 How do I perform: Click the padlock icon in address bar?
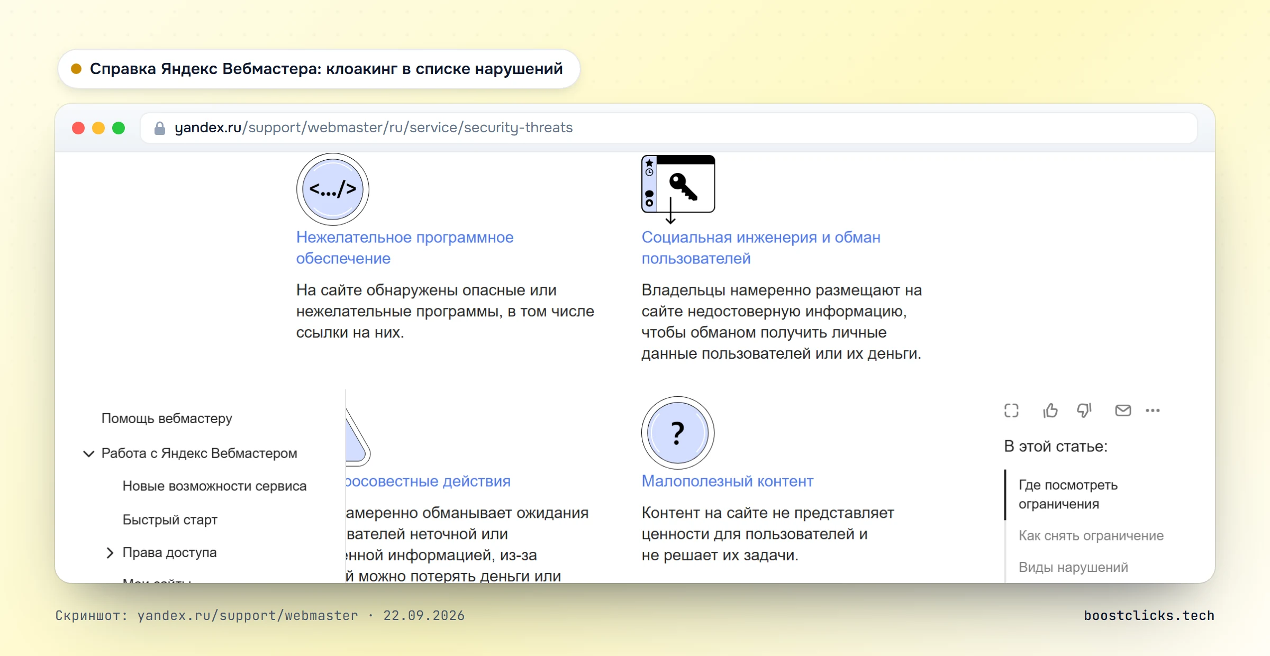(x=159, y=128)
